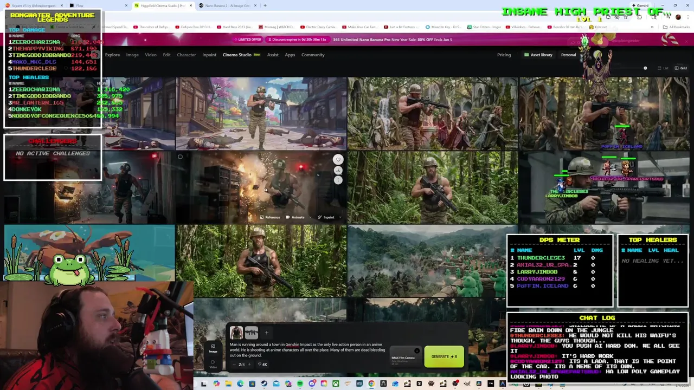
Task: Open the Apps menu
Action: point(290,55)
